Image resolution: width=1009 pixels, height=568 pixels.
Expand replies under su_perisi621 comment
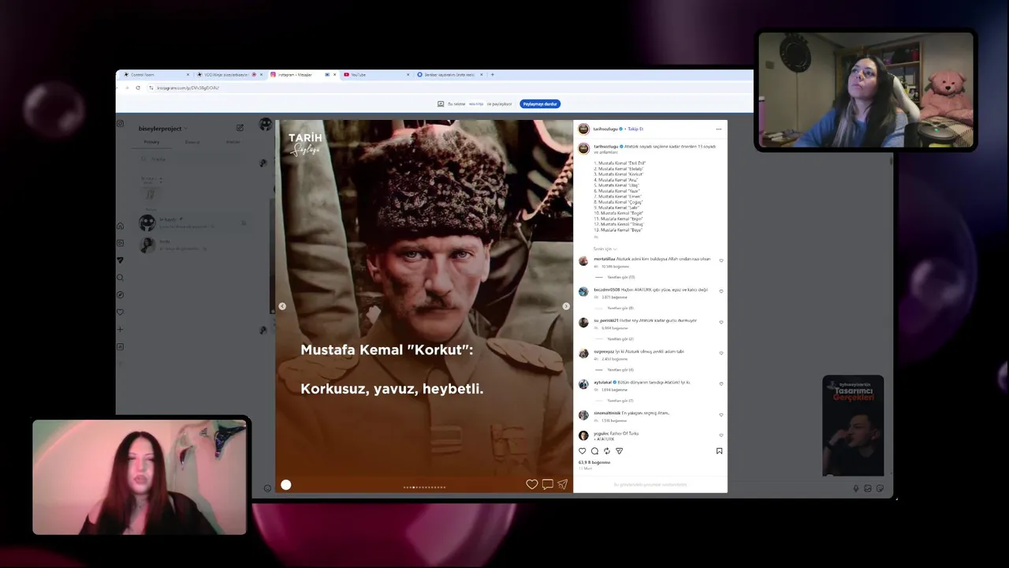pos(620,338)
